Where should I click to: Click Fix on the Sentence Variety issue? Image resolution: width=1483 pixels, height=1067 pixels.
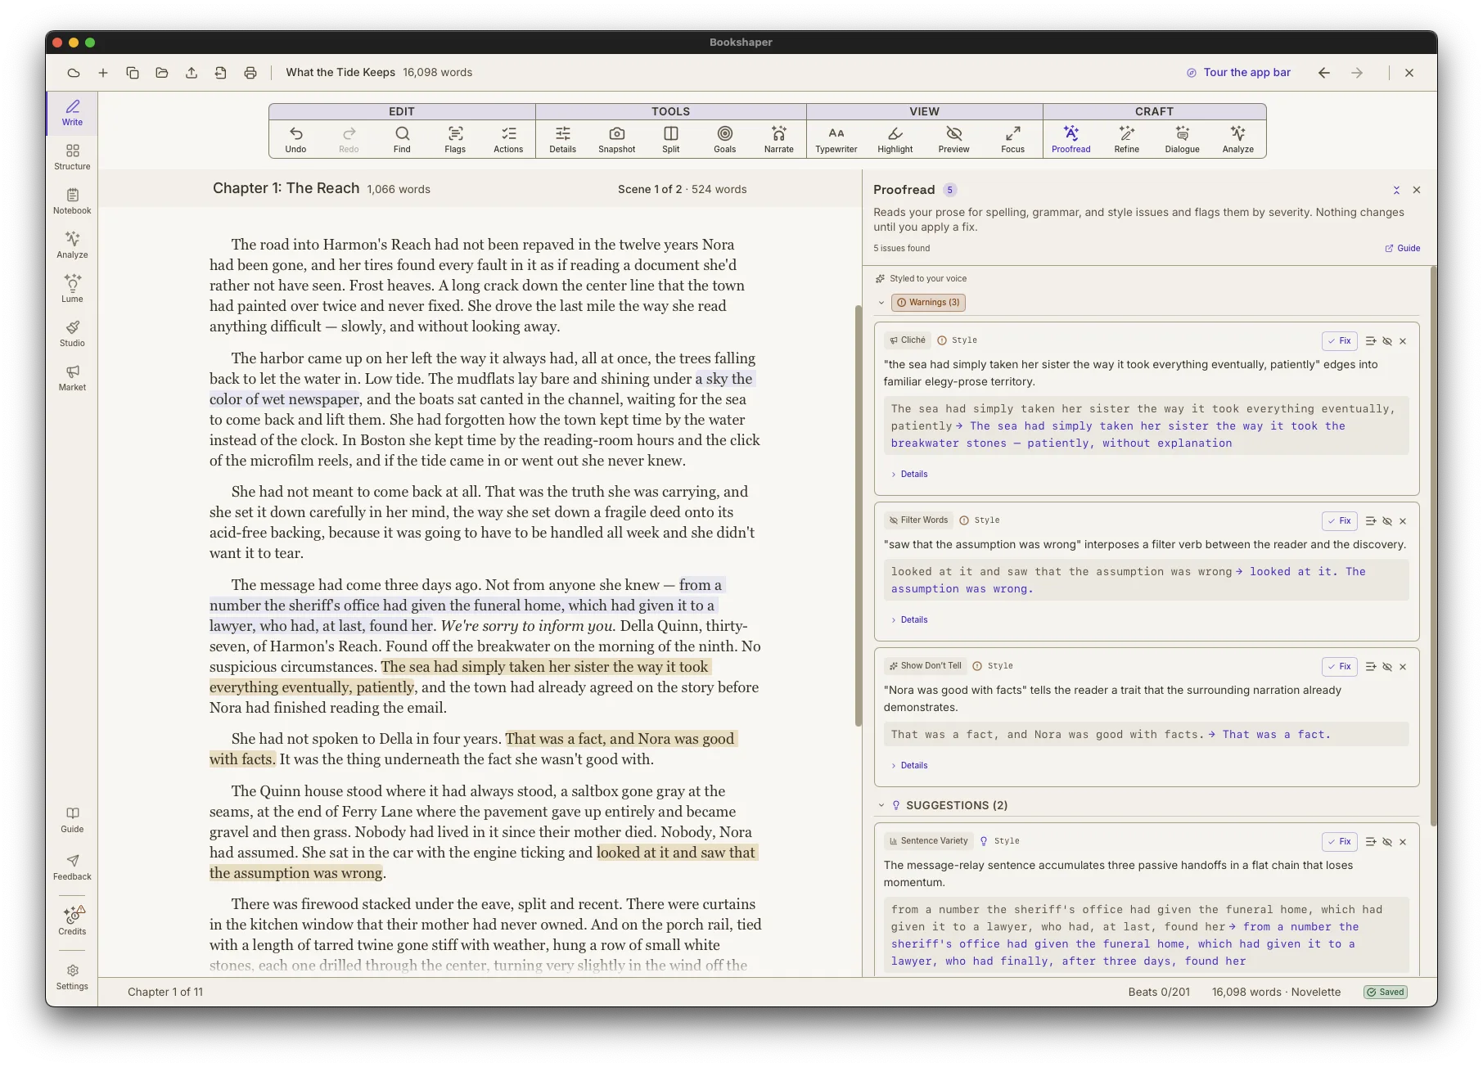point(1340,842)
